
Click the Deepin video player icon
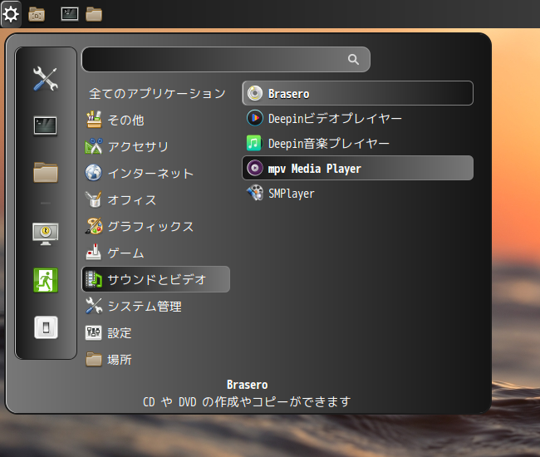tap(255, 118)
